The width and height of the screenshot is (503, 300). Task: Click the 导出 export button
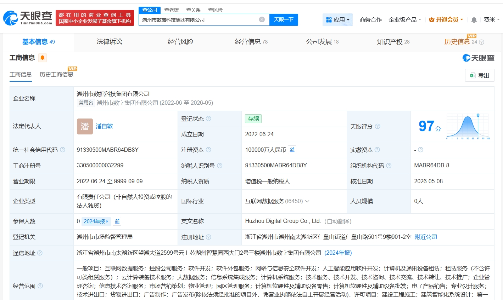click(x=480, y=75)
